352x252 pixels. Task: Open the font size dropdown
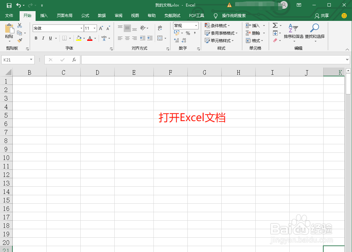pos(95,28)
